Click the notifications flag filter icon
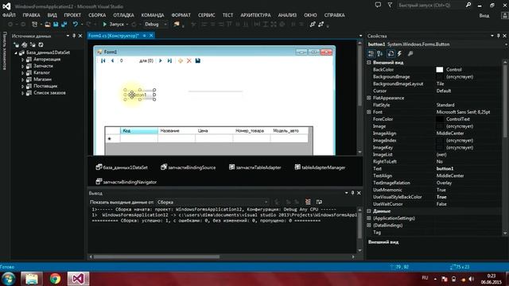 (390, 5)
